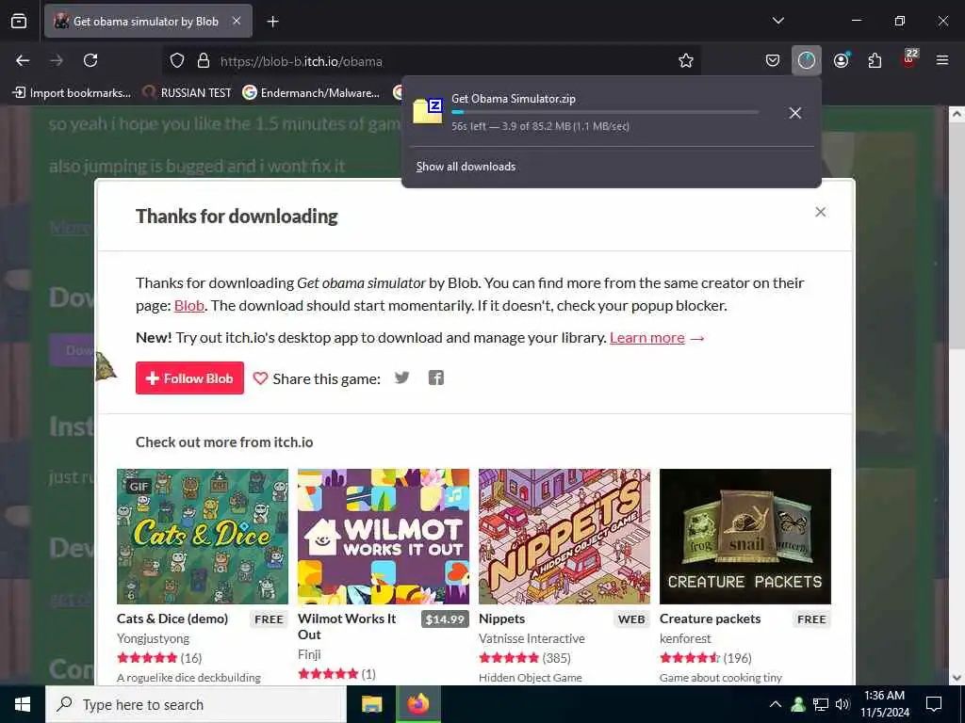Visit Finji author page
965x723 pixels.
pos(309,654)
